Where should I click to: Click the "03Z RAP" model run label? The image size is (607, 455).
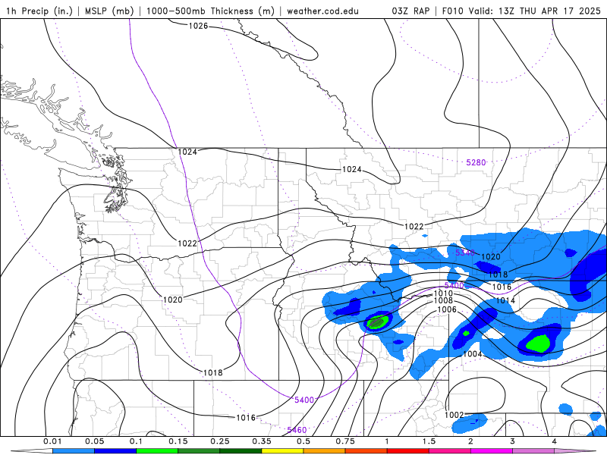pyautogui.click(x=410, y=11)
